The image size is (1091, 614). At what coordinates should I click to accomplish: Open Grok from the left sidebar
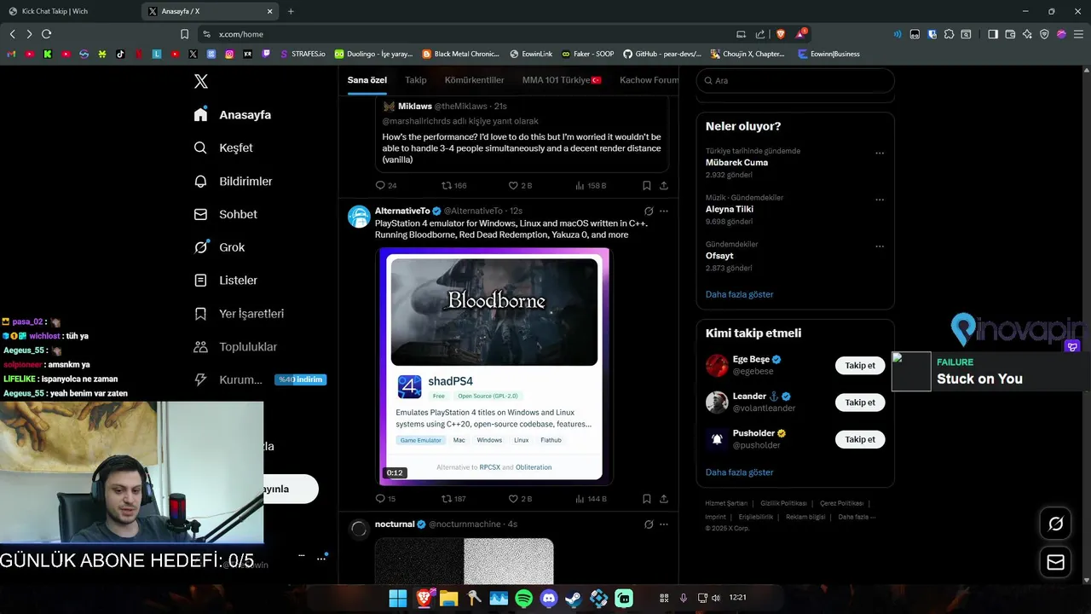pyautogui.click(x=219, y=247)
